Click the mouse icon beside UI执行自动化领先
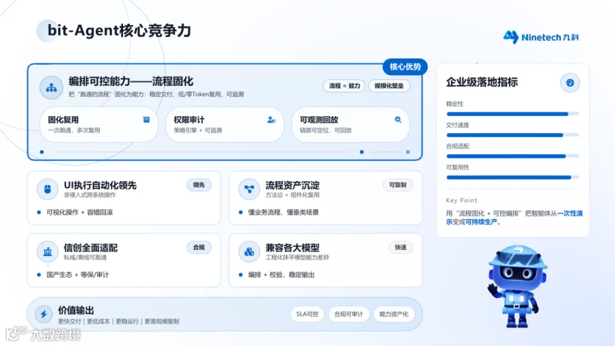 click(x=47, y=189)
